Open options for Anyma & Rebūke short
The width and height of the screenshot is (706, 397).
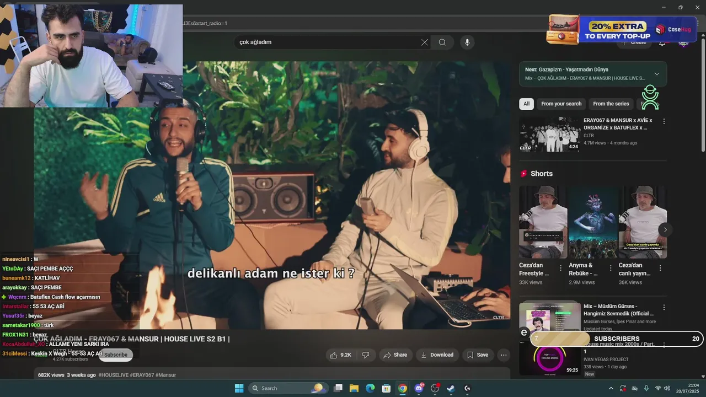pos(610,268)
